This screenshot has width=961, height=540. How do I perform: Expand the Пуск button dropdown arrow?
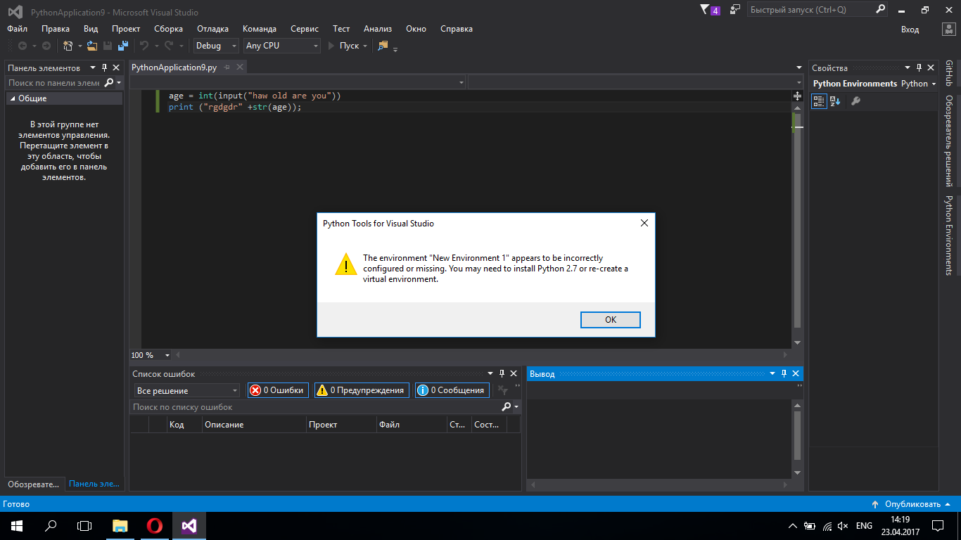coord(364,46)
